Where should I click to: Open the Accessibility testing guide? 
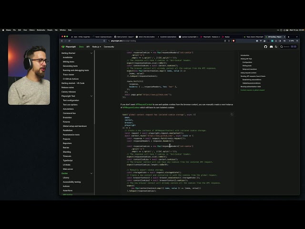tap(71, 182)
